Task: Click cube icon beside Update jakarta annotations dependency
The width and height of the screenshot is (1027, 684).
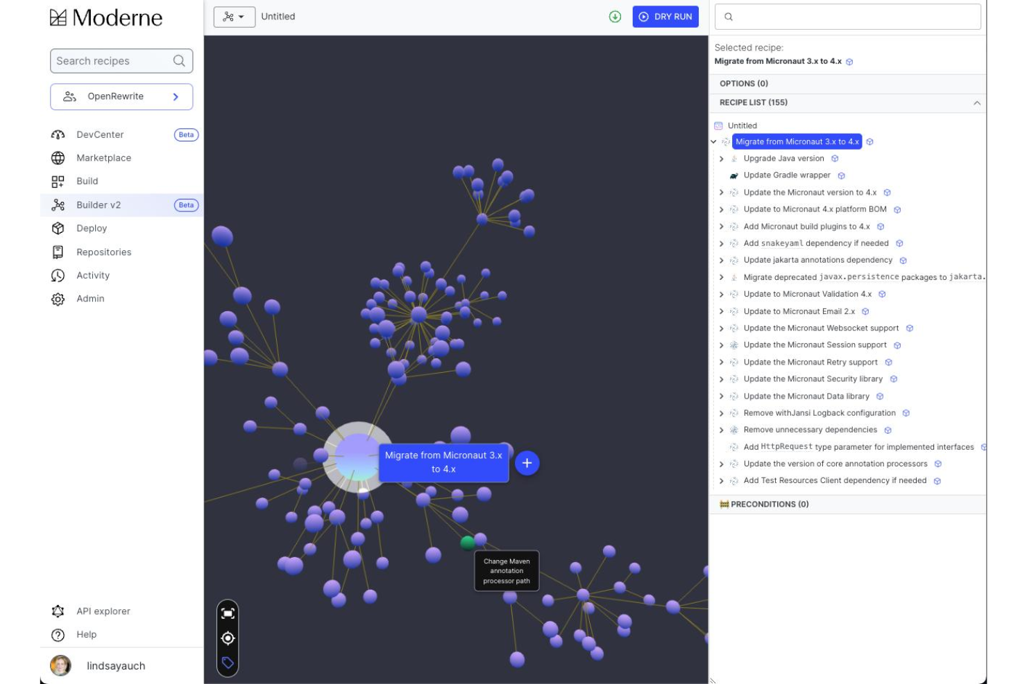Action: 903,261
